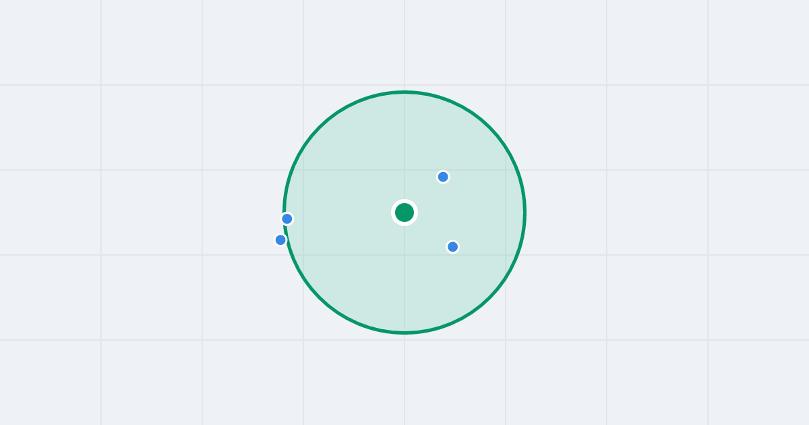This screenshot has width=809, height=425.
Task: Click the white ring around the green center marker
Action: click(x=404, y=202)
